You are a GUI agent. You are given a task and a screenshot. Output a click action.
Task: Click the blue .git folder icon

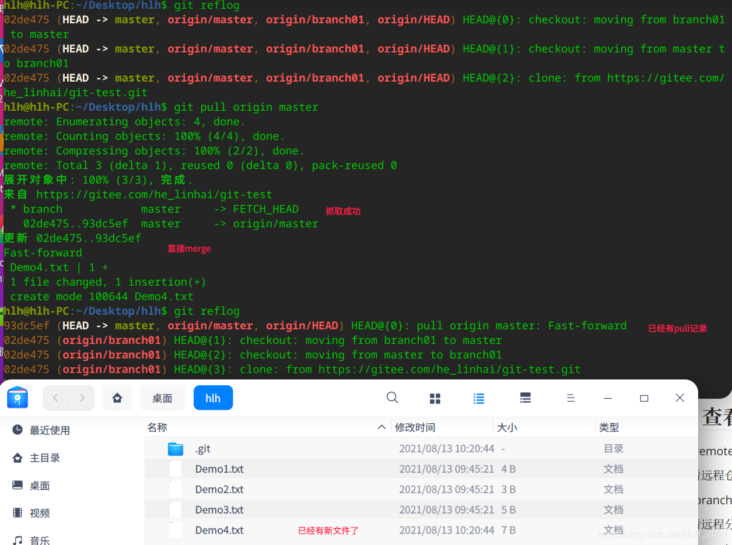tap(176, 449)
